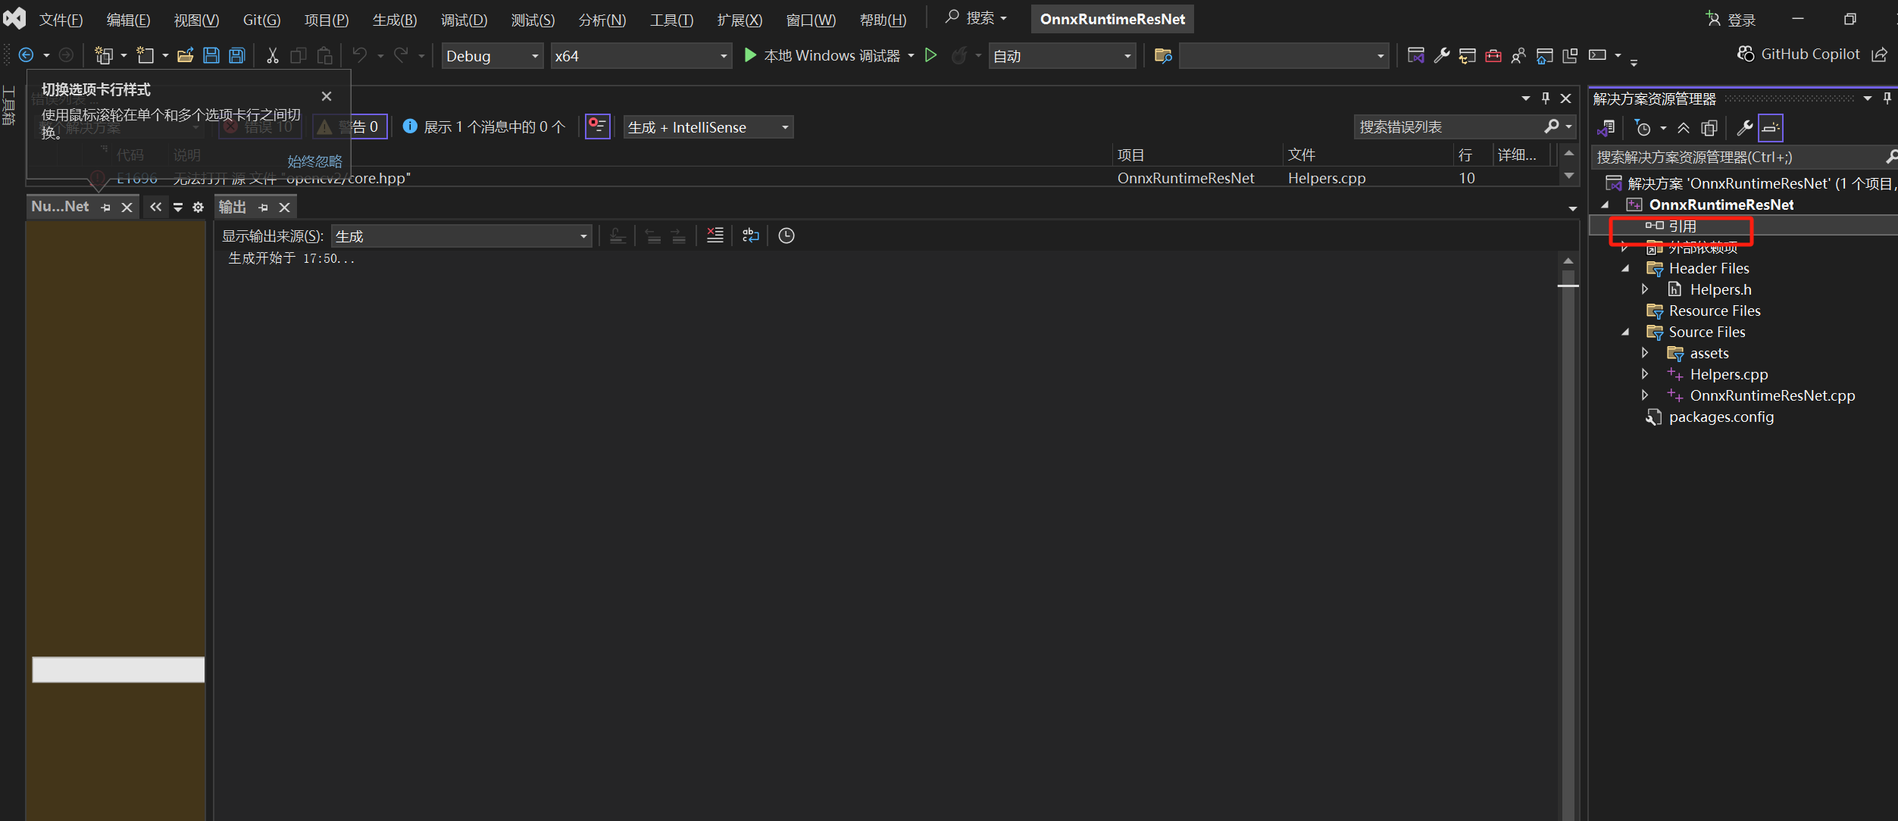
Task: Expand the assets folder in Source Files
Action: (1645, 352)
